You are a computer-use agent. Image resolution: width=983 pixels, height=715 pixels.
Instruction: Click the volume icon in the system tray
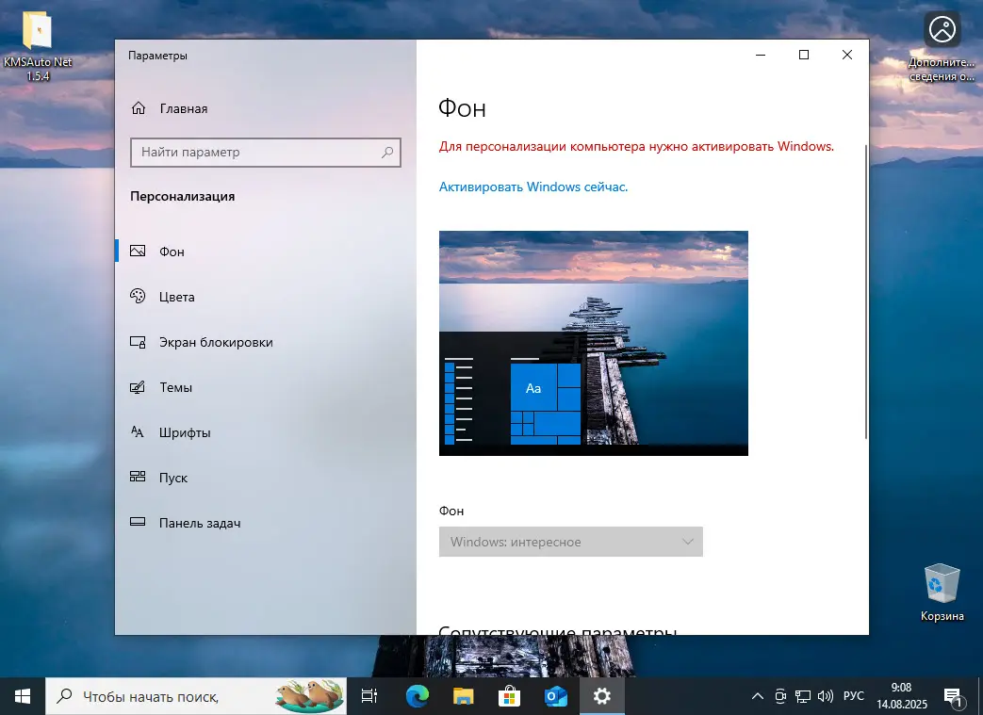[826, 695]
